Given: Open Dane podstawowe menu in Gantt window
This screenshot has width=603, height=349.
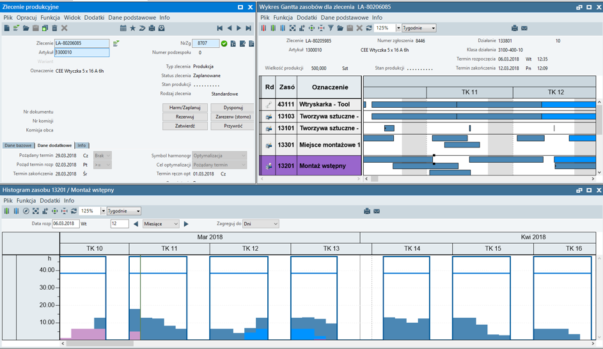Looking at the screenshot, I should pos(344,18).
